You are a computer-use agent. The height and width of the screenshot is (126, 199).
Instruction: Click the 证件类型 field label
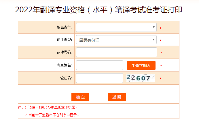(x=65, y=40)
